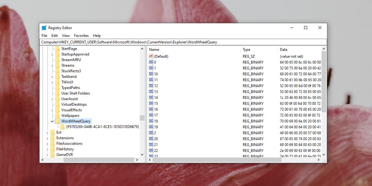The image size is (372, 186).
Task: Click the binary icon of value 16
Action: coord(151,109)
